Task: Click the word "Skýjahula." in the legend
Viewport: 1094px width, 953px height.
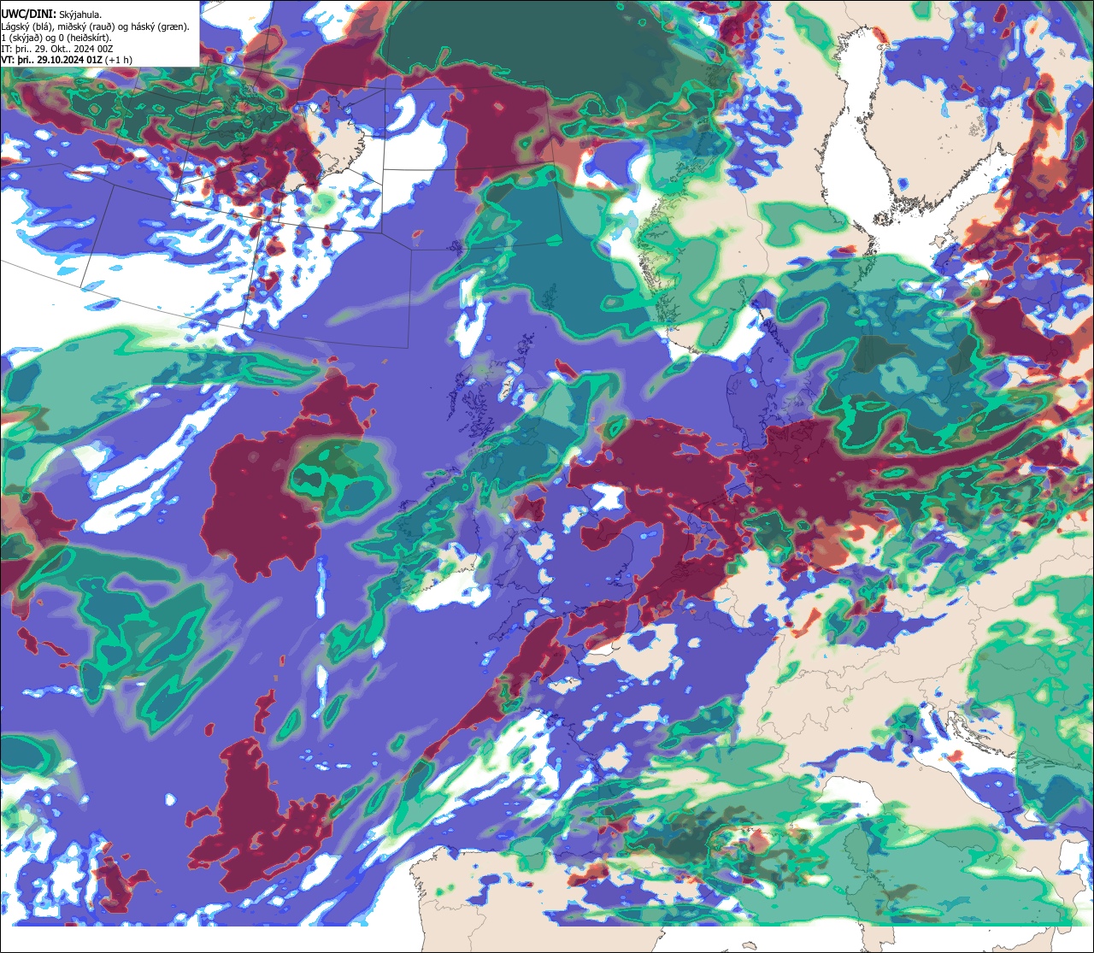Action: 80,15
